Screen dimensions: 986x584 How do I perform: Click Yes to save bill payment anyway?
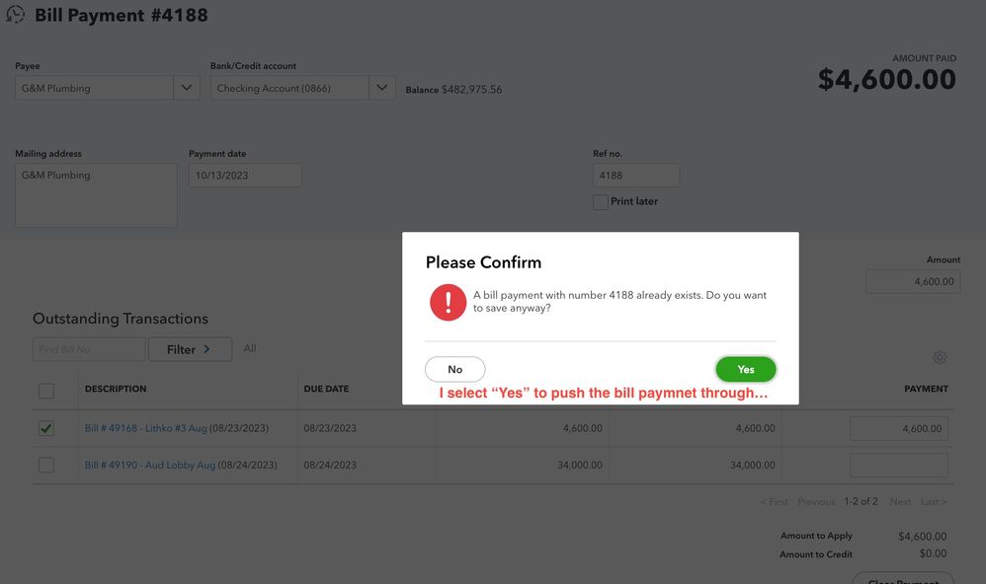pos(746,369)
